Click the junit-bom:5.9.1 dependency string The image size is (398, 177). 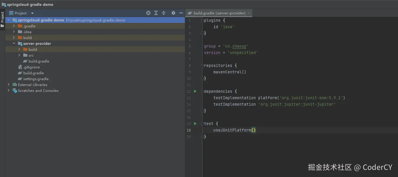pyautogui.click(x=311, y=98)
